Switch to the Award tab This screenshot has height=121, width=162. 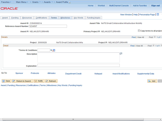pos(5,18)
